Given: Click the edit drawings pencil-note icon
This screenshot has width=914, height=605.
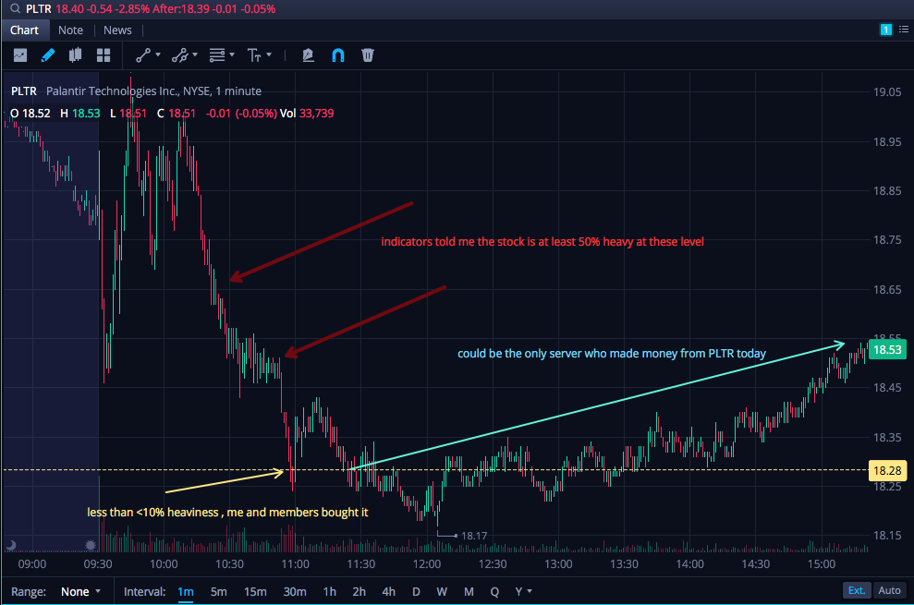Looking at the screenshot, I should pos(309,55).
